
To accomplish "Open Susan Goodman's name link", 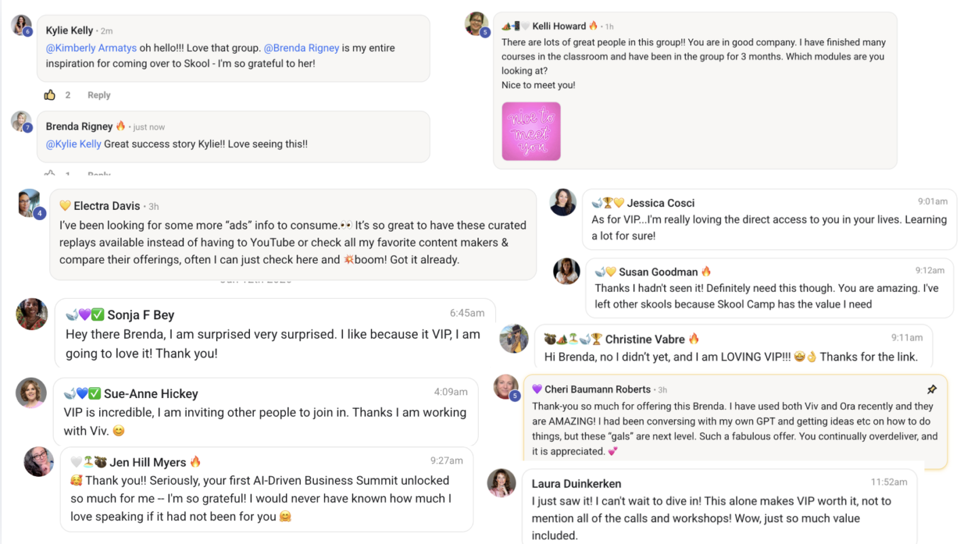I will 658,272.
